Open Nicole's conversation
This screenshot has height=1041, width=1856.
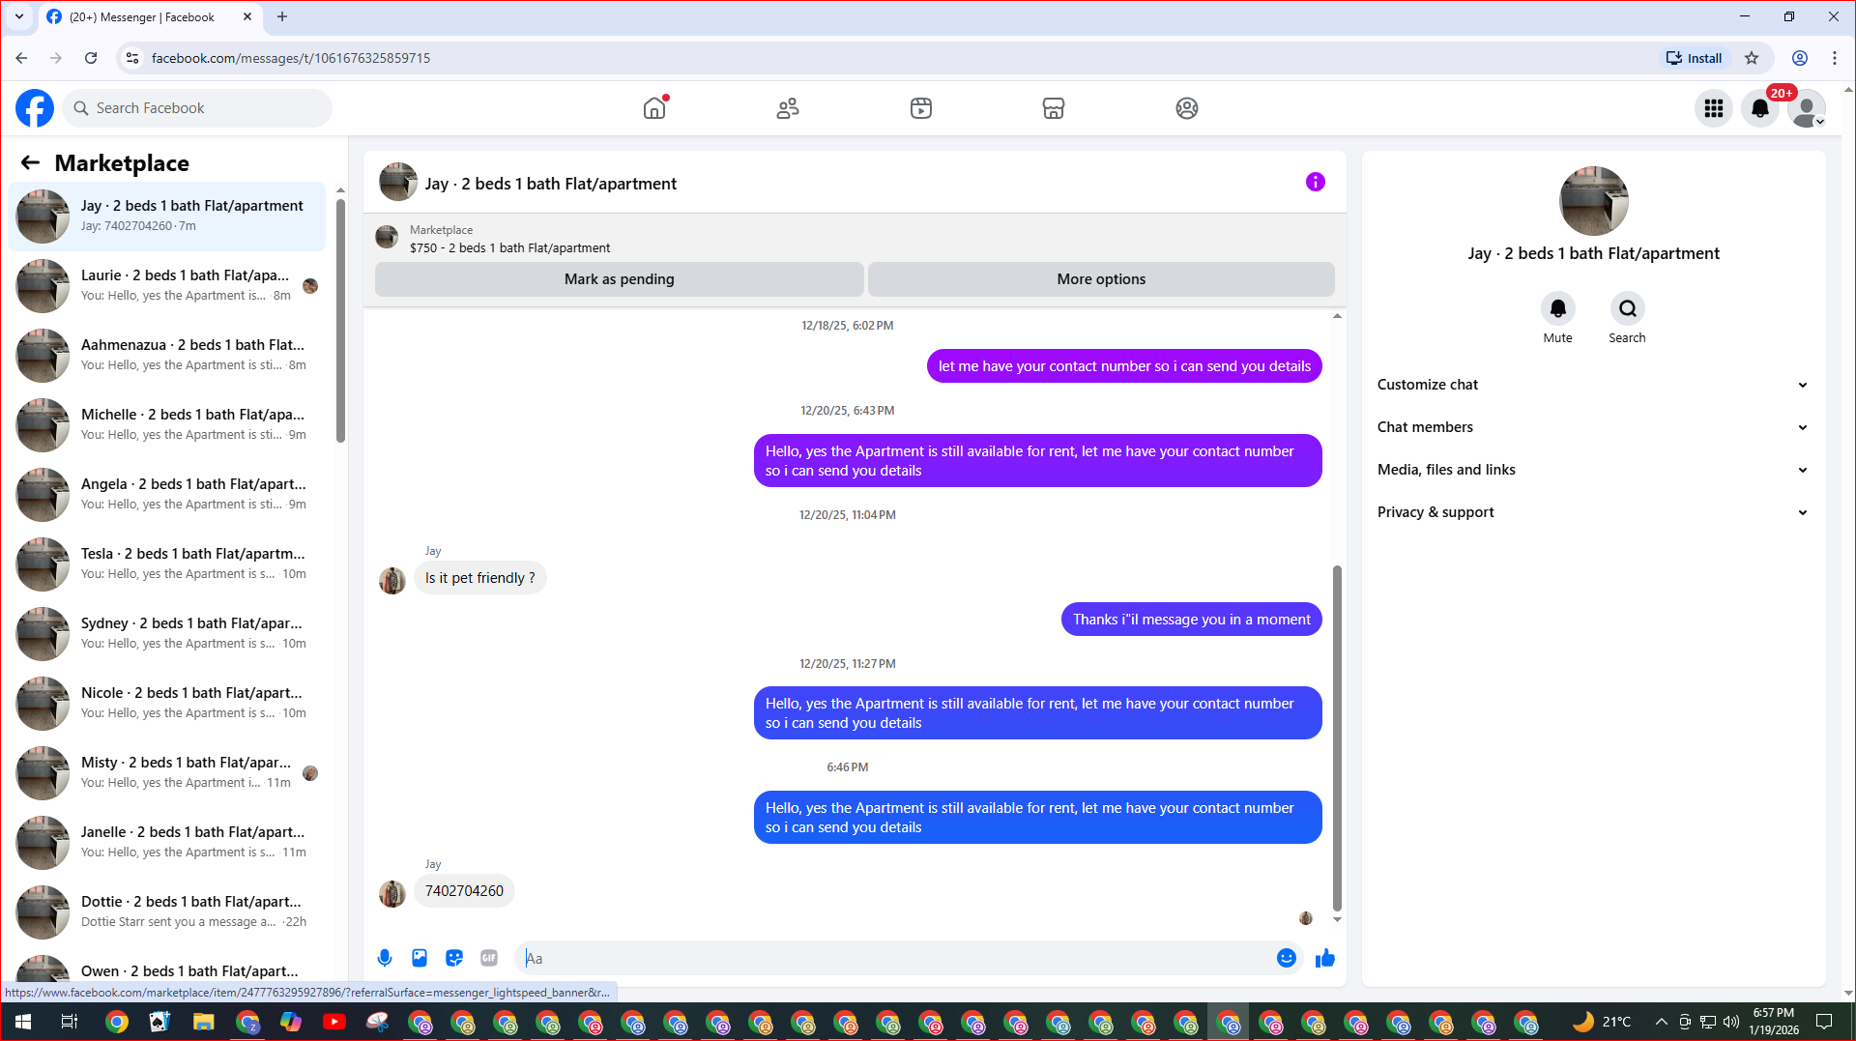(166, 703)
